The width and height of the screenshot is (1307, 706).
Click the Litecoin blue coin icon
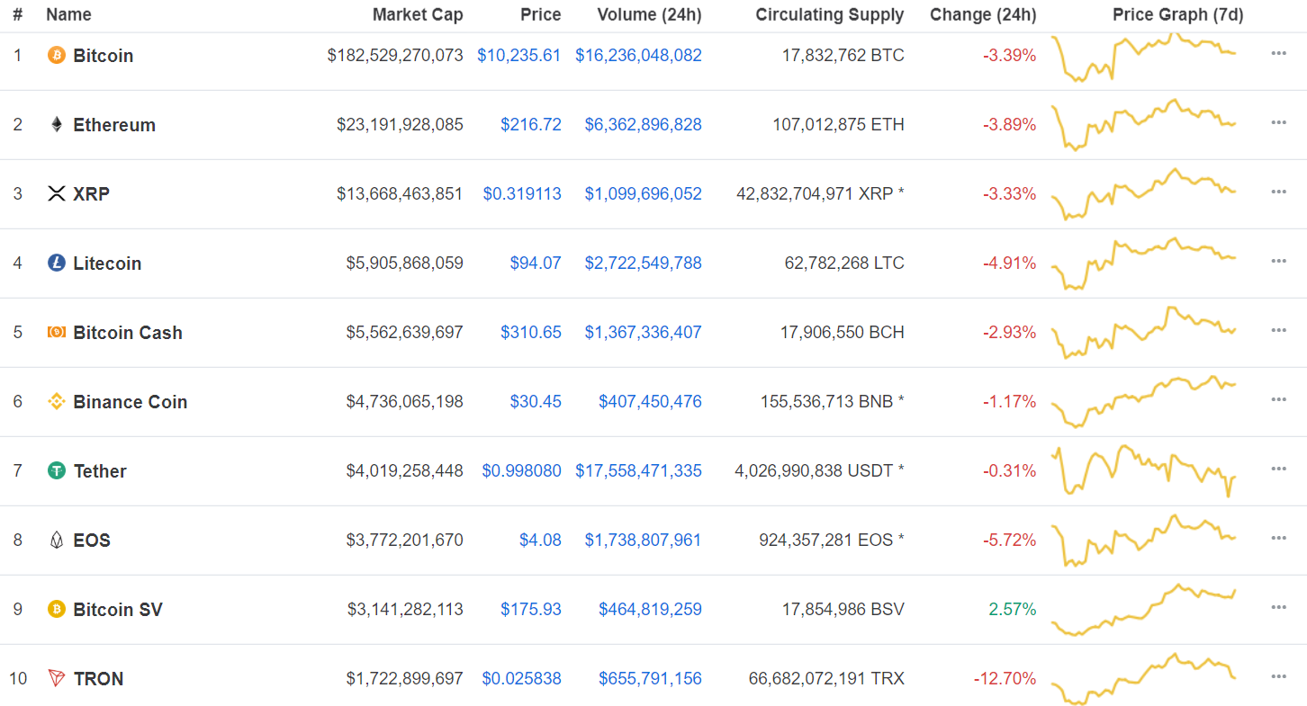[57, 263]
